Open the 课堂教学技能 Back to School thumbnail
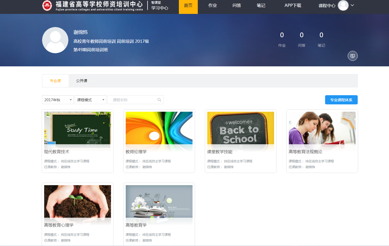 240,128
